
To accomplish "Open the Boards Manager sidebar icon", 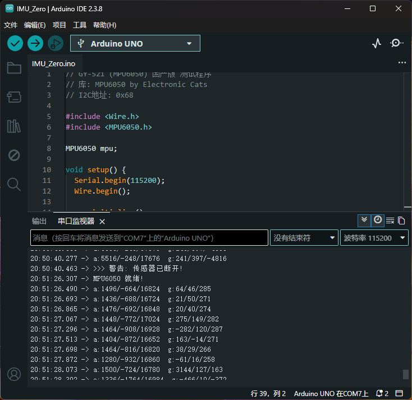I will click(14, 97).
